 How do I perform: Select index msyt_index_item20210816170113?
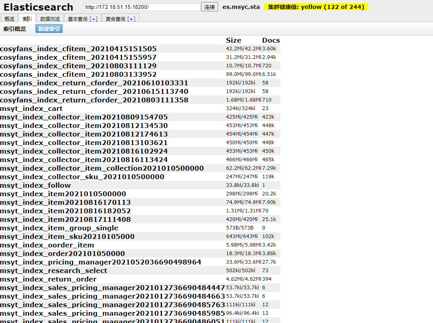click(x=66, y=203)
